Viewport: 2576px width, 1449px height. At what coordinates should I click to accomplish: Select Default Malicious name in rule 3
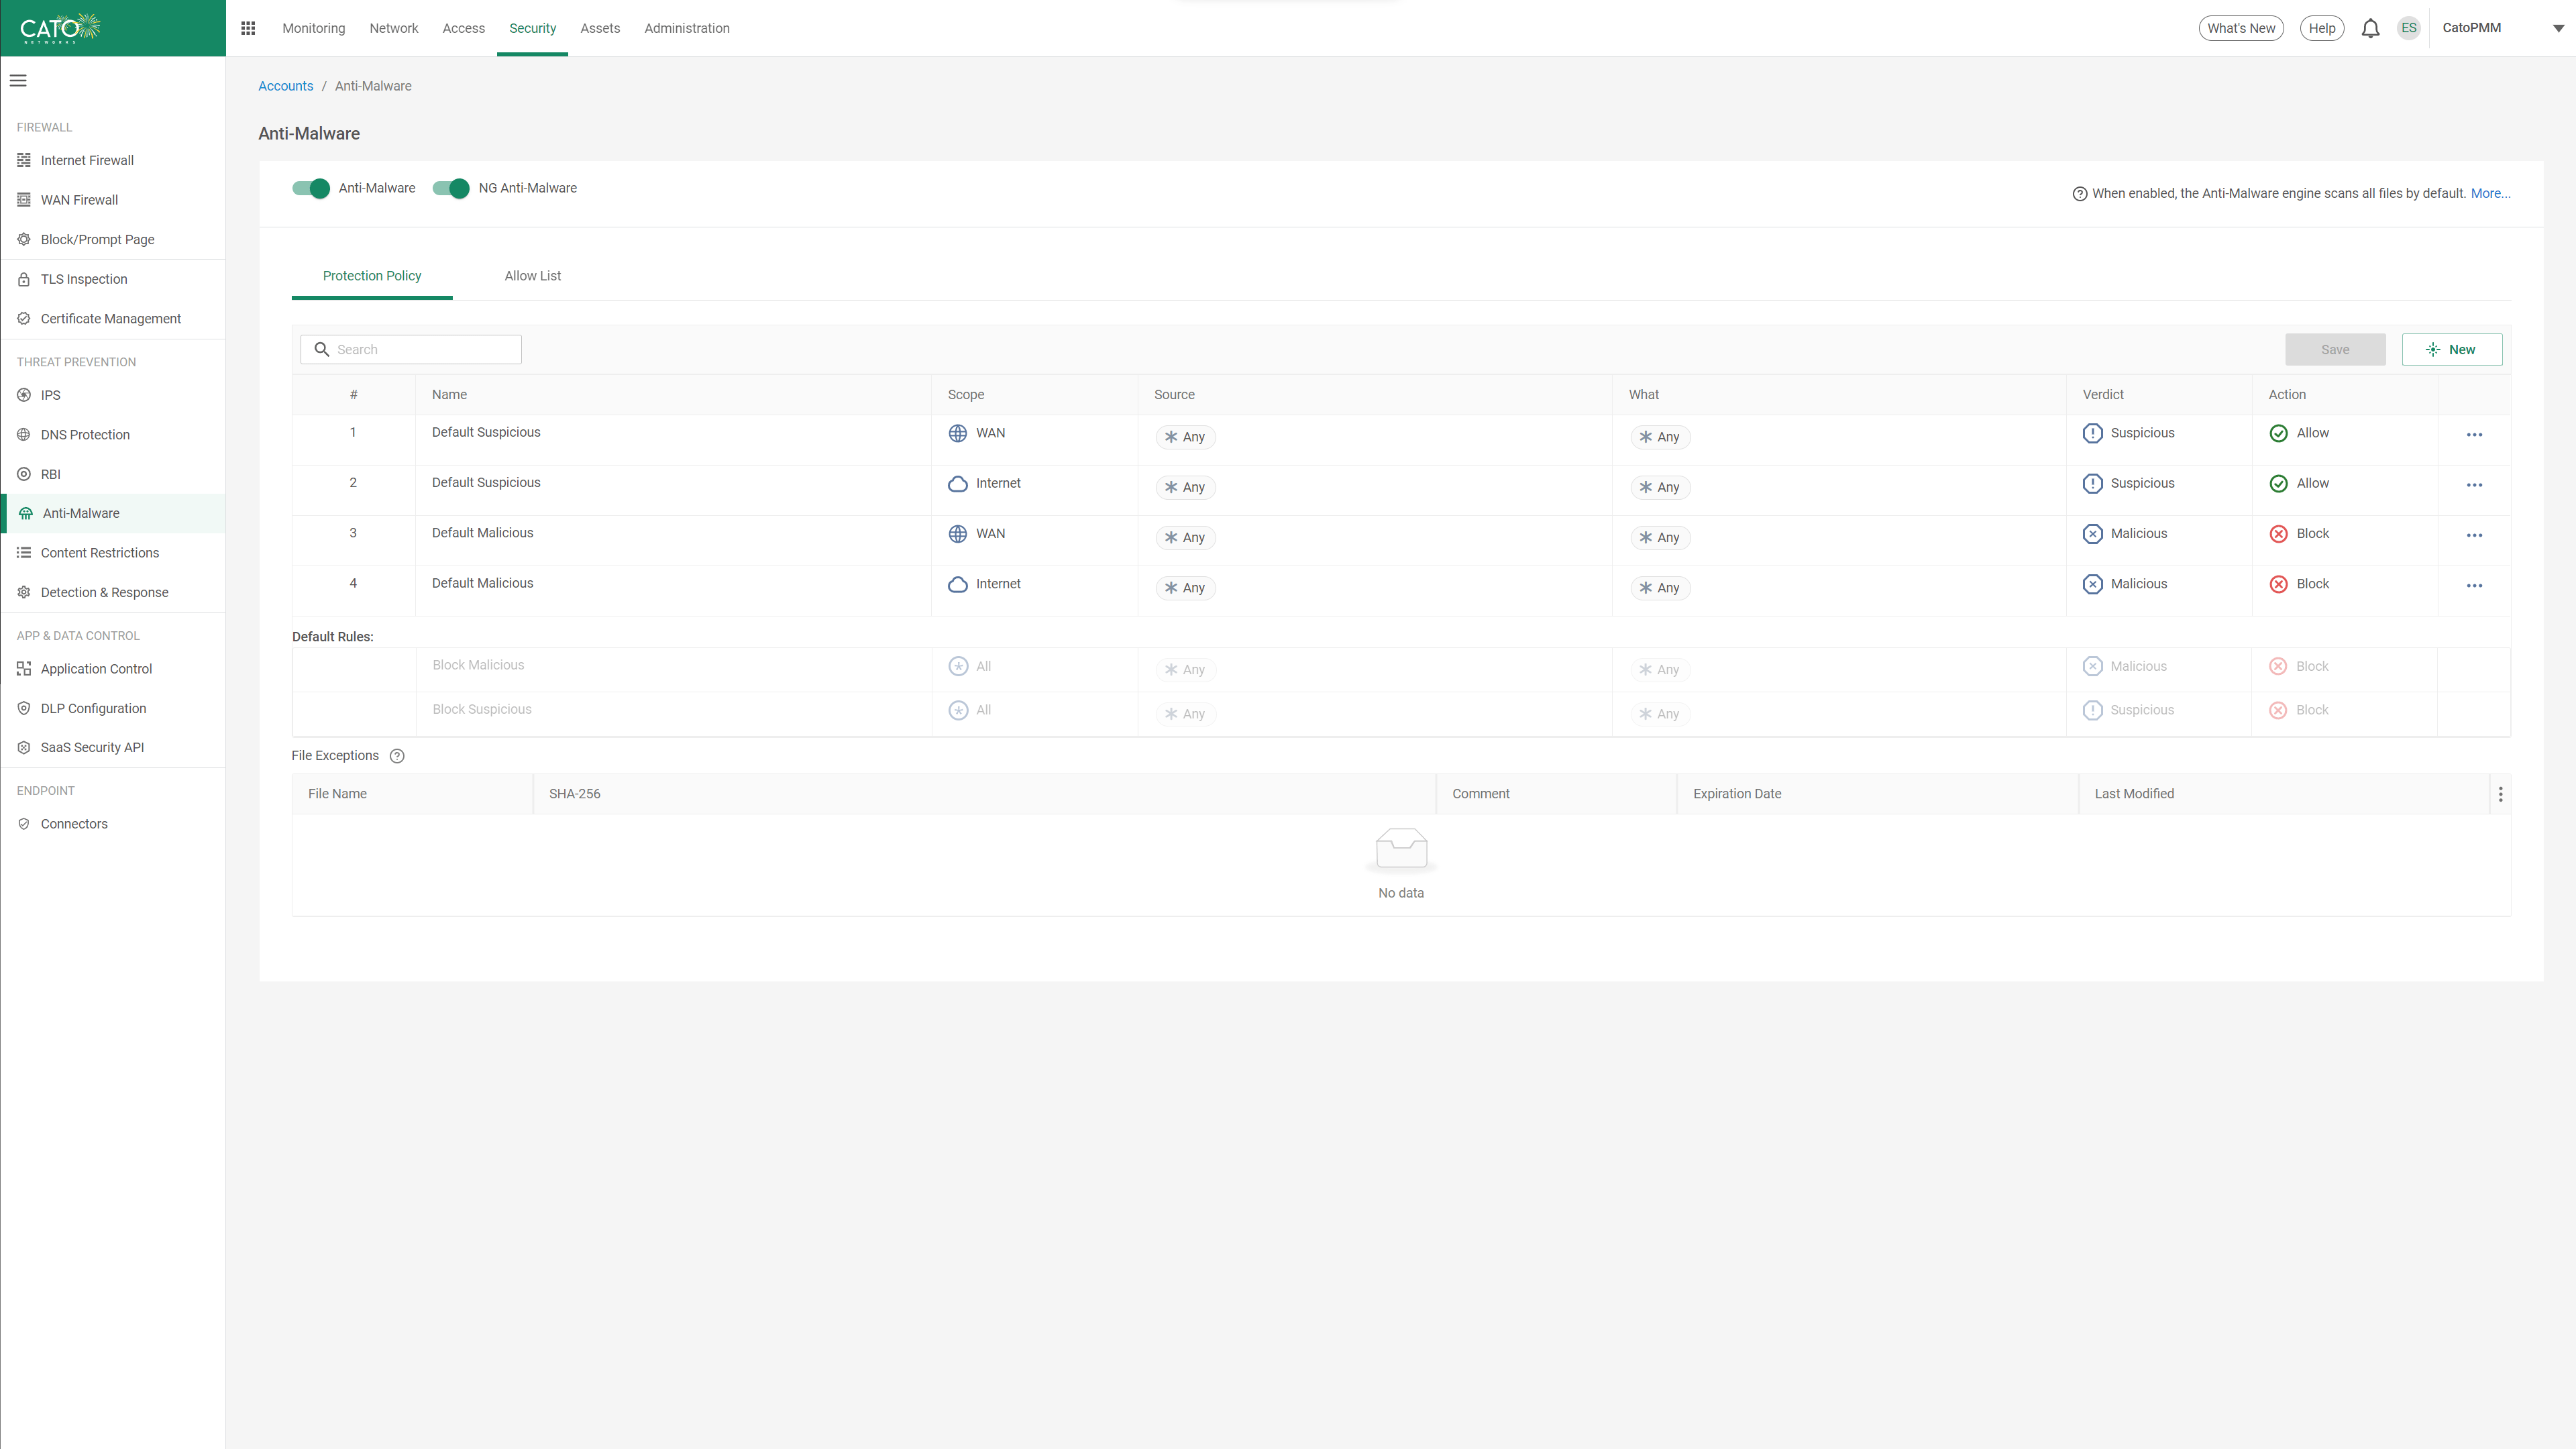[x=483, y=533]
